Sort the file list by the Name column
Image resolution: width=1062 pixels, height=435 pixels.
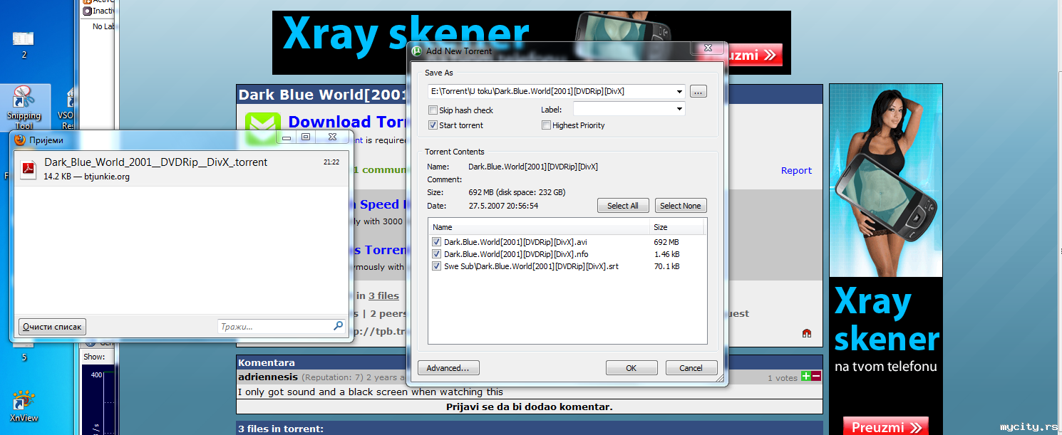click(x=539, y=227)
